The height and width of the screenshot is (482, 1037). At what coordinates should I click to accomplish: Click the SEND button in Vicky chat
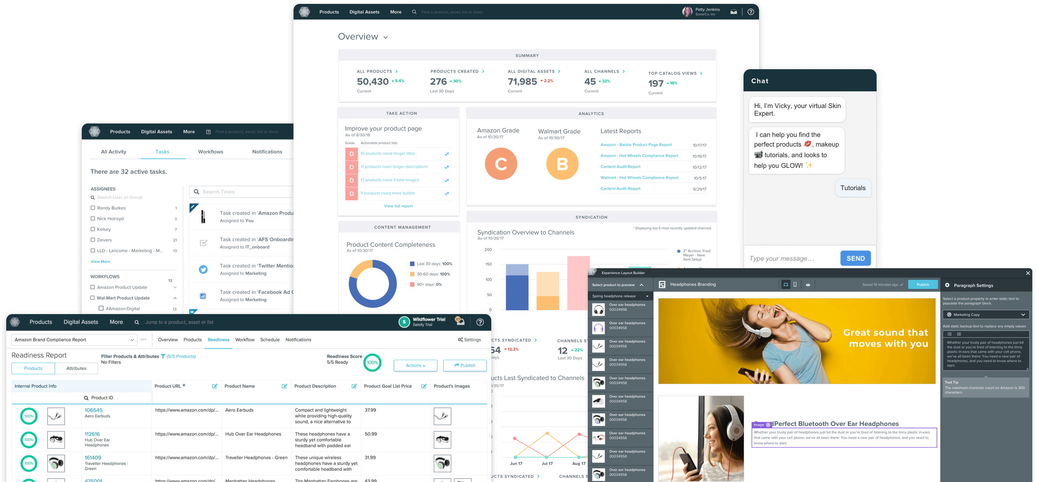(856, 258)
